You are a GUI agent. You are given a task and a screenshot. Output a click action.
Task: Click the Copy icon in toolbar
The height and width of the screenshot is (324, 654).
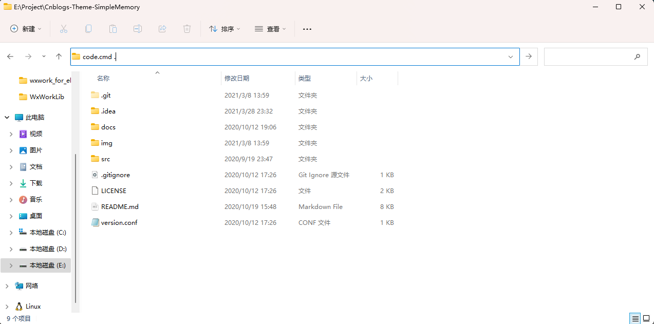point(88,29)
